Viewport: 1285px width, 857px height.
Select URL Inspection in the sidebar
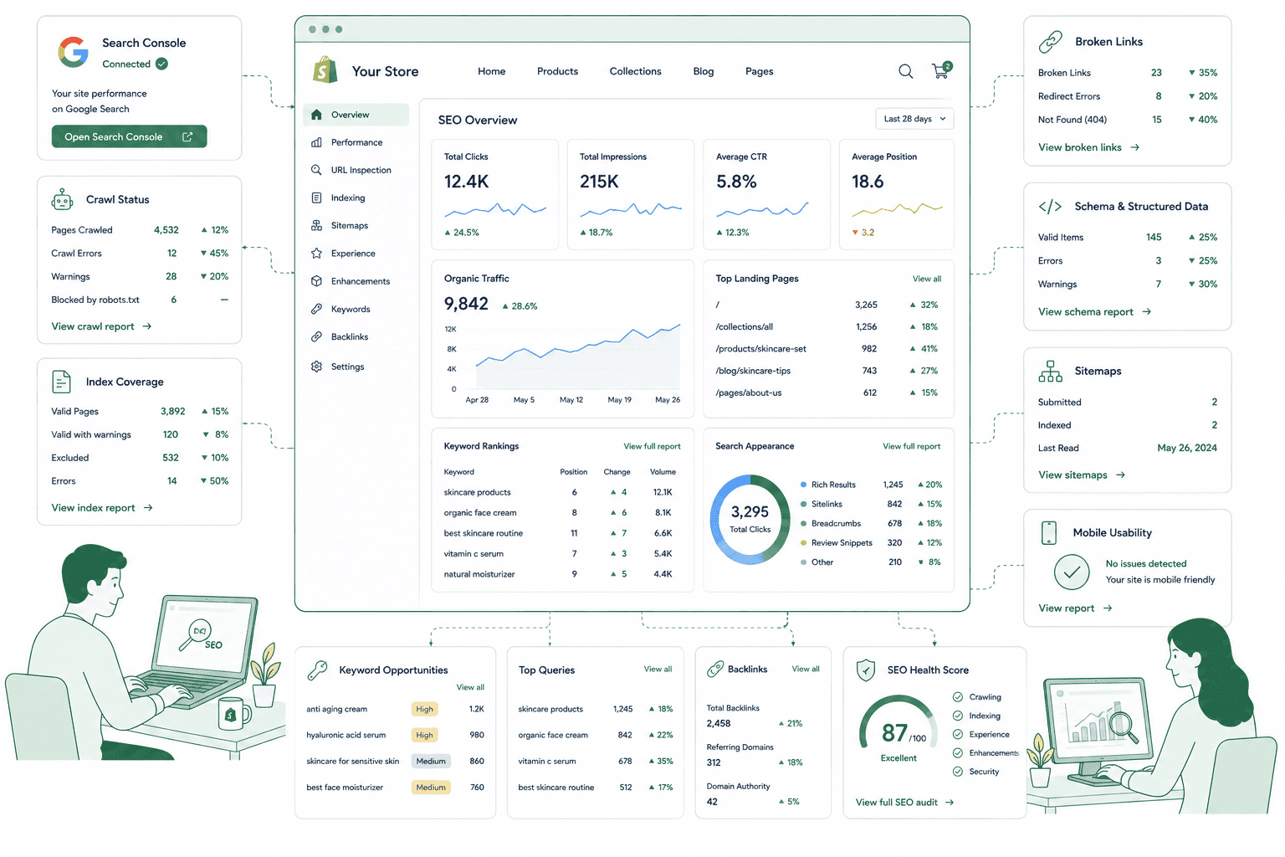pos(356,170)
